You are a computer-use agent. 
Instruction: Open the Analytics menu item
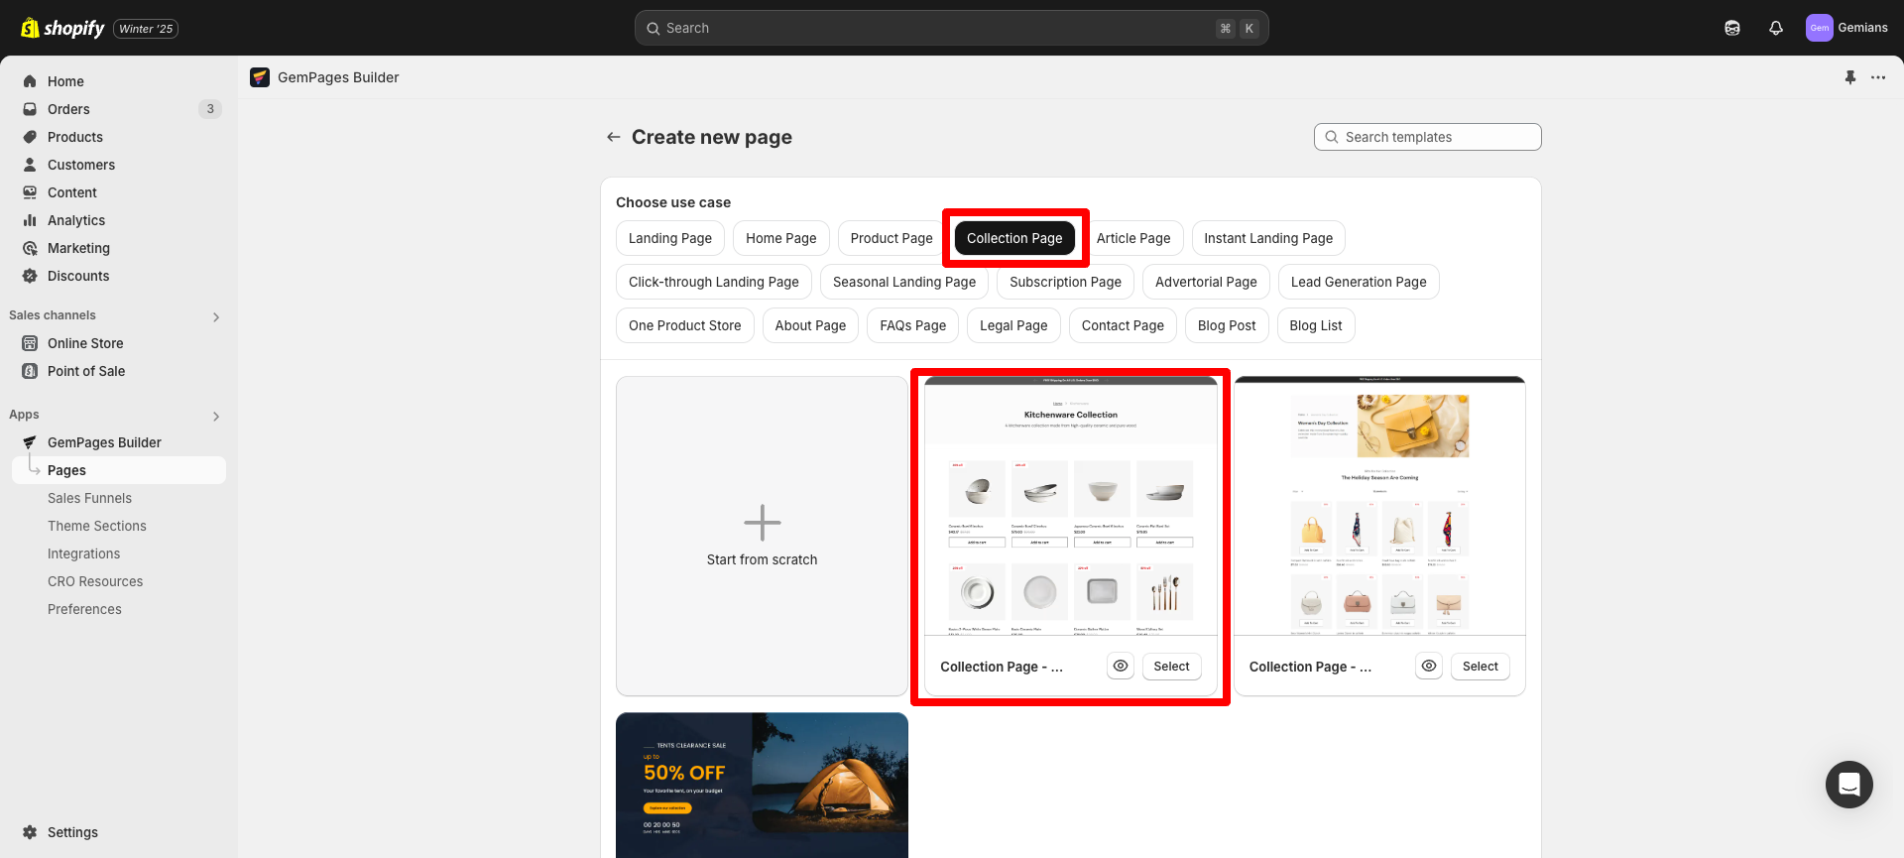(x=76, y=220)
